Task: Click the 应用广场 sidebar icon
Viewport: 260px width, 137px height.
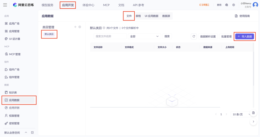Action: pyautogui.click(x=6, y=24)
